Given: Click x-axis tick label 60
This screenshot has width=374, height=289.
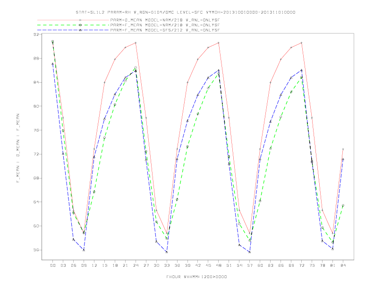Looking at the screenshot, I should (260, 265).
